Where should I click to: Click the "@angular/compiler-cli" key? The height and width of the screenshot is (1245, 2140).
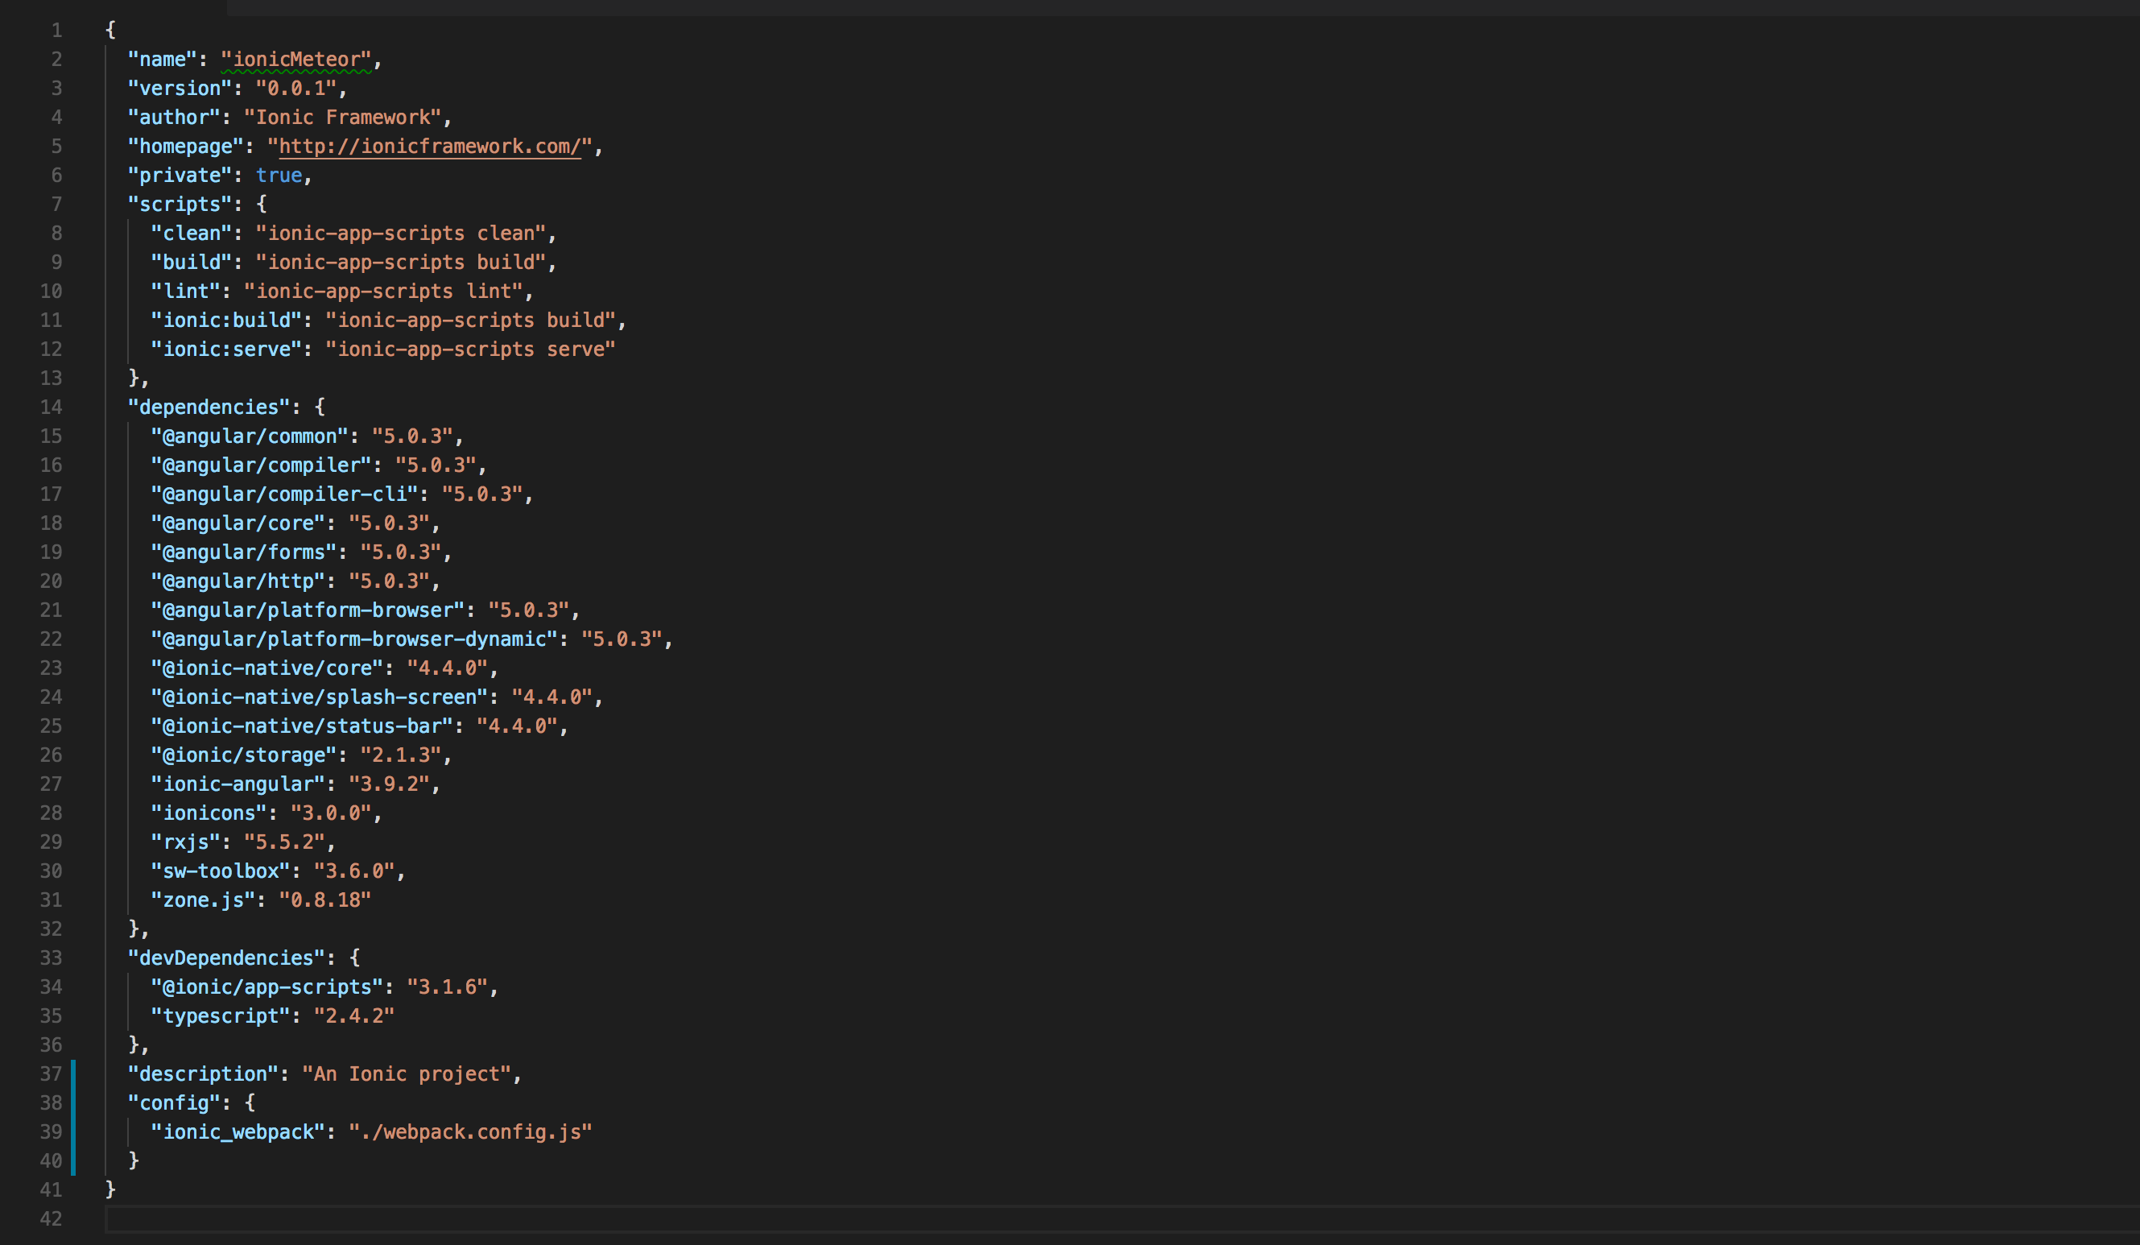click(x=284, y=494)
